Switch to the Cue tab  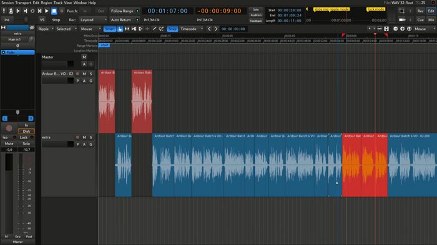[x=420, y=20]
